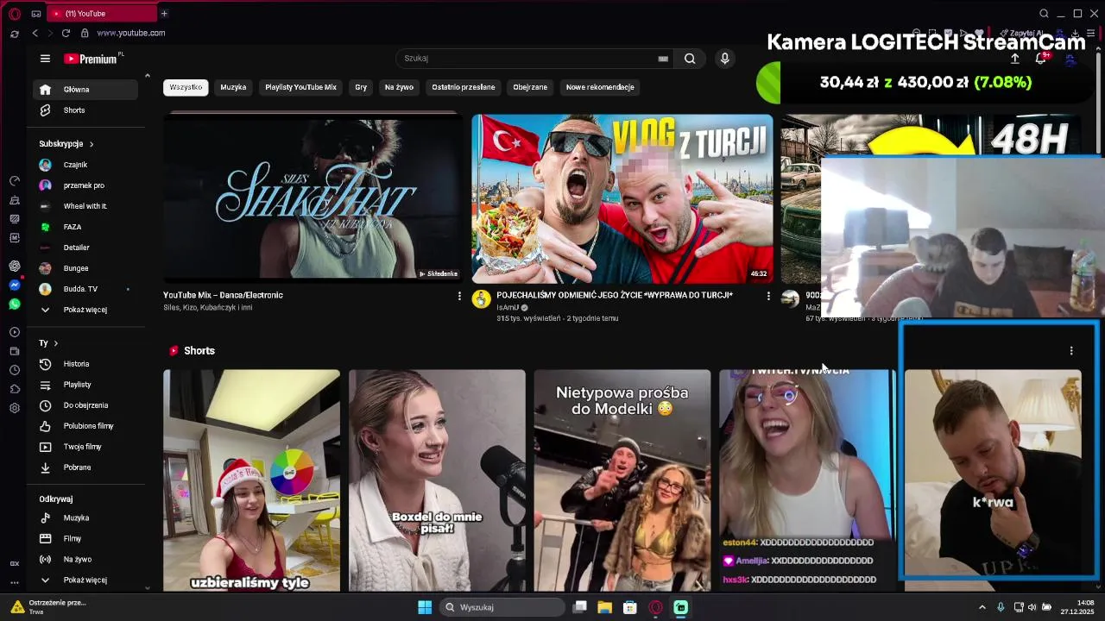Select the Gry filter chip
The image size is (1105, 621).
(x=361, y=87)
